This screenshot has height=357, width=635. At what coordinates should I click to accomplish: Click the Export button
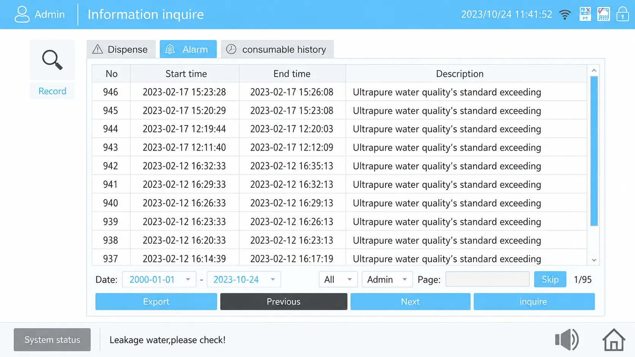(156, 302)
